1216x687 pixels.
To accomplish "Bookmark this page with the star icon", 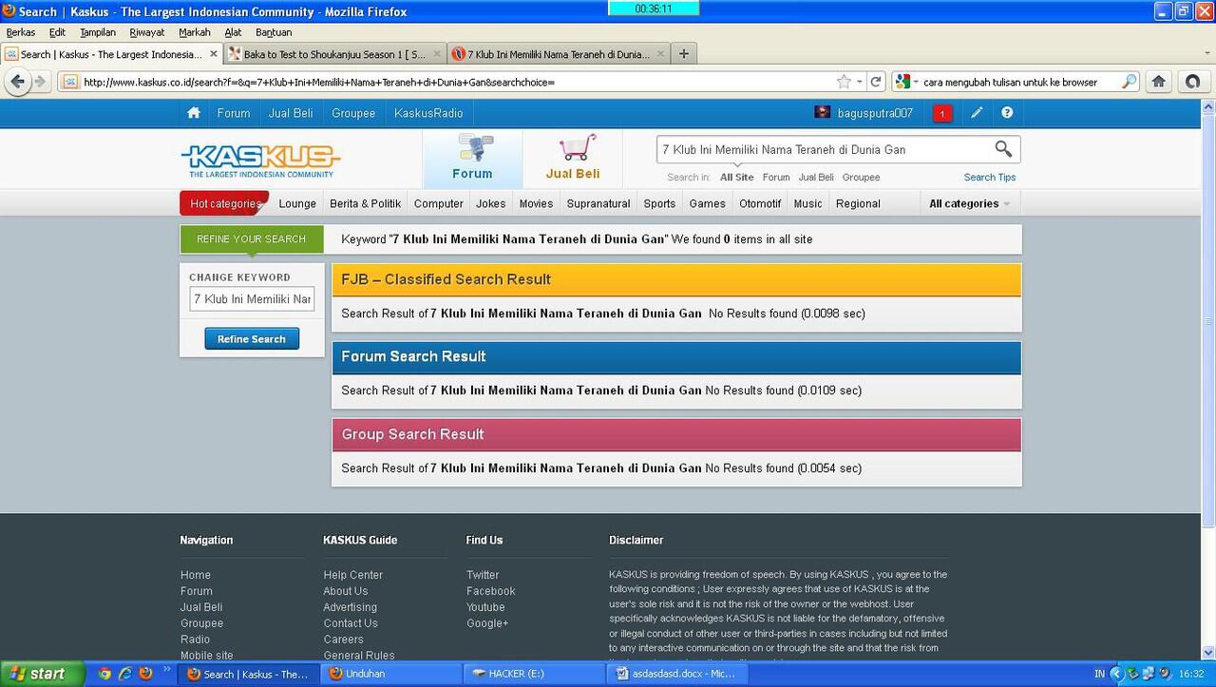I will 843,82.
